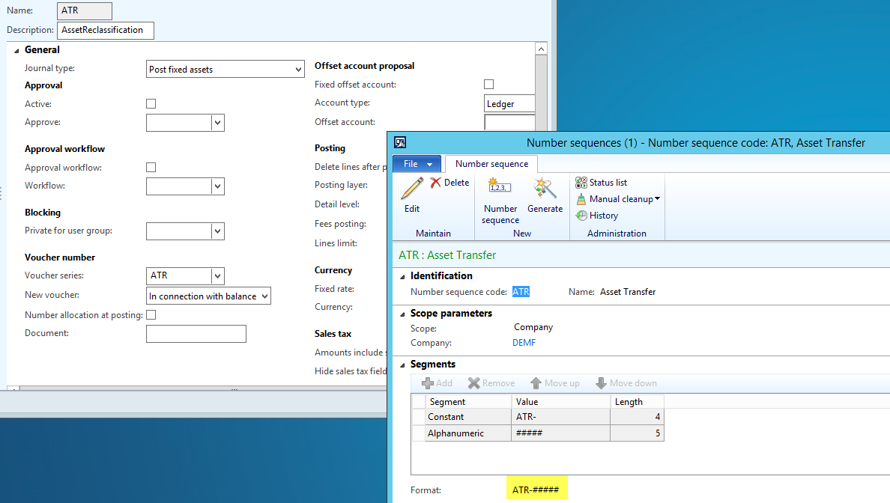Open the File menu
The width and height of the screenshot is (890, 503).
click(417, 164)
